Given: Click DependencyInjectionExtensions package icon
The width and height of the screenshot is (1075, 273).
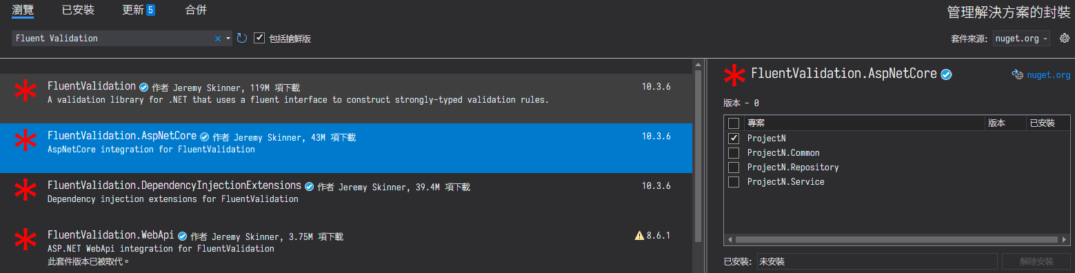Looking at the screenshot, I should (26, 192).
